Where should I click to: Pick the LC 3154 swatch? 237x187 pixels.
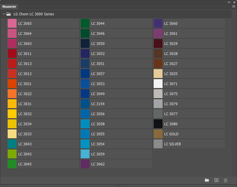(85, 104)
